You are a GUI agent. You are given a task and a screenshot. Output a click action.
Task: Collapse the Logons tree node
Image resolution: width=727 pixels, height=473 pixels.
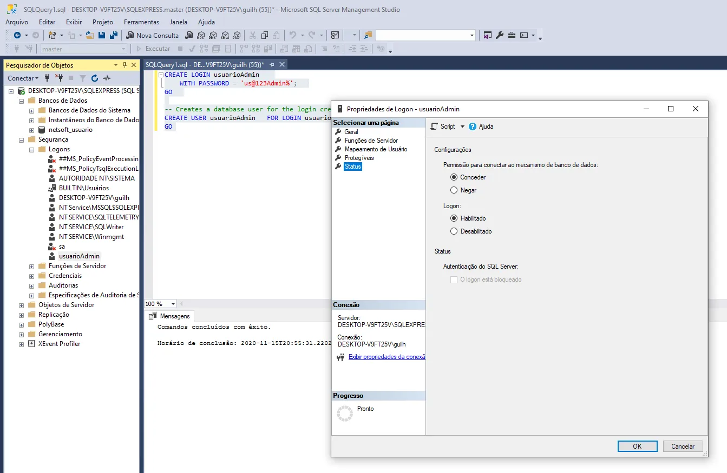coord(32,149)
